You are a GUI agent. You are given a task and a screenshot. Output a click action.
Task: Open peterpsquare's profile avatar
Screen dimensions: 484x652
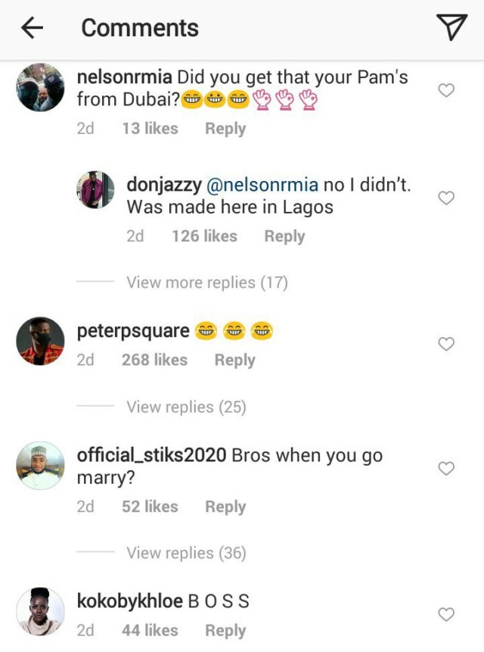tap(40, 341)
